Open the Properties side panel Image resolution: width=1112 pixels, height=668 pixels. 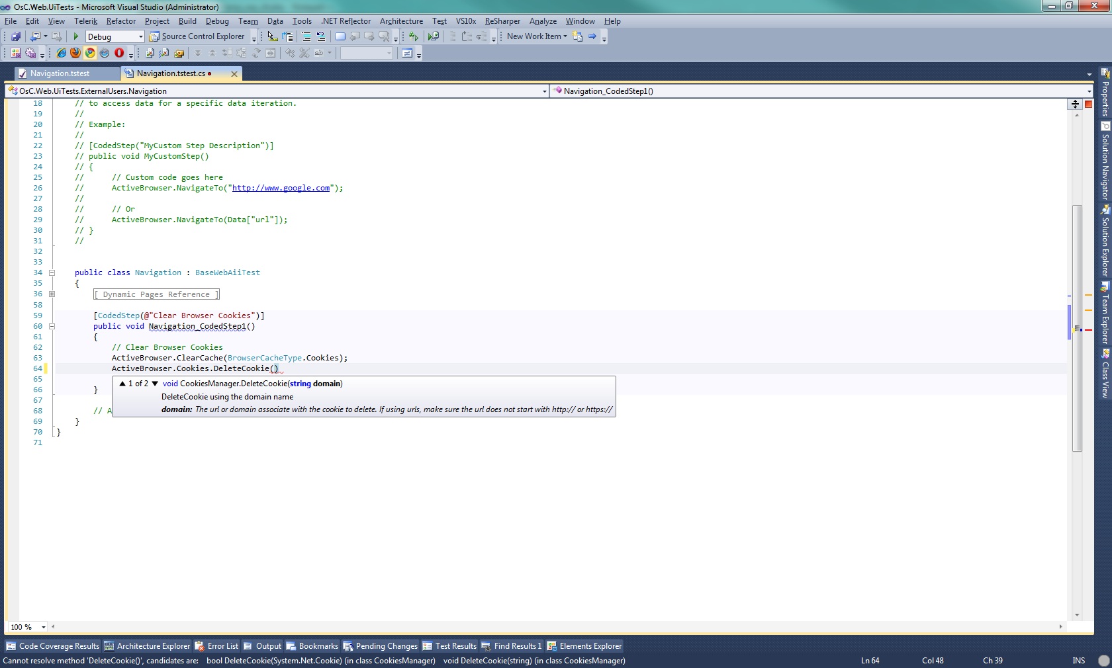point(1105,93)
